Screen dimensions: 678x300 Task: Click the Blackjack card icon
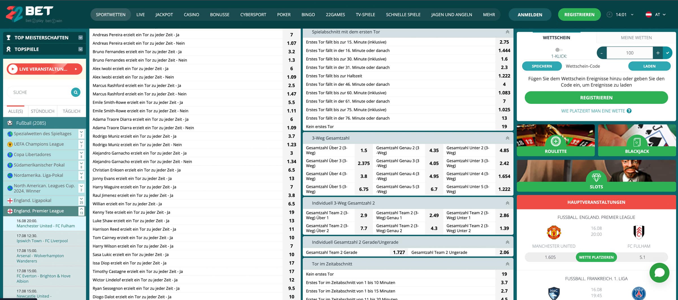637,142
